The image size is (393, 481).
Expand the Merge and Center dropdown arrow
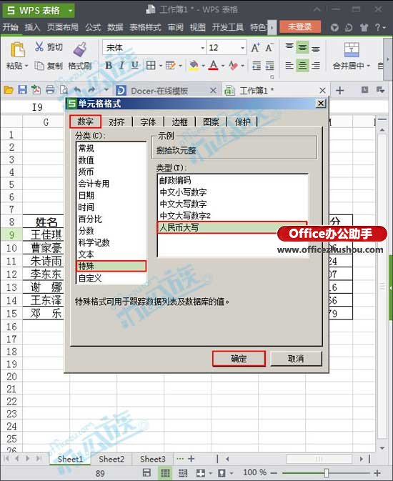369,66
